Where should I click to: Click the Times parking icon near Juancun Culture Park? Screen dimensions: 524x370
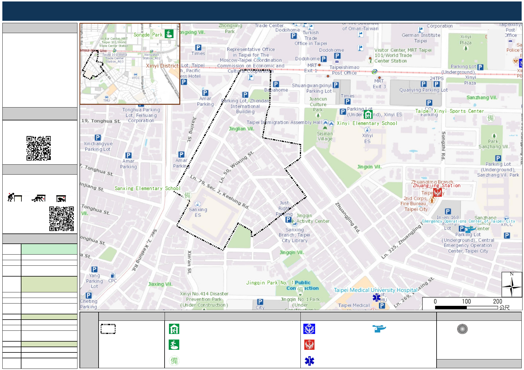347,101
